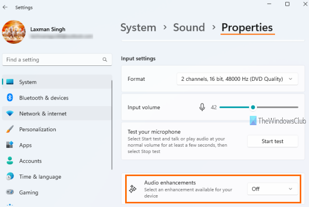Click the Personalization paintbrush icon
Viewport: 309px width, 207px height.
coord(10,129)
